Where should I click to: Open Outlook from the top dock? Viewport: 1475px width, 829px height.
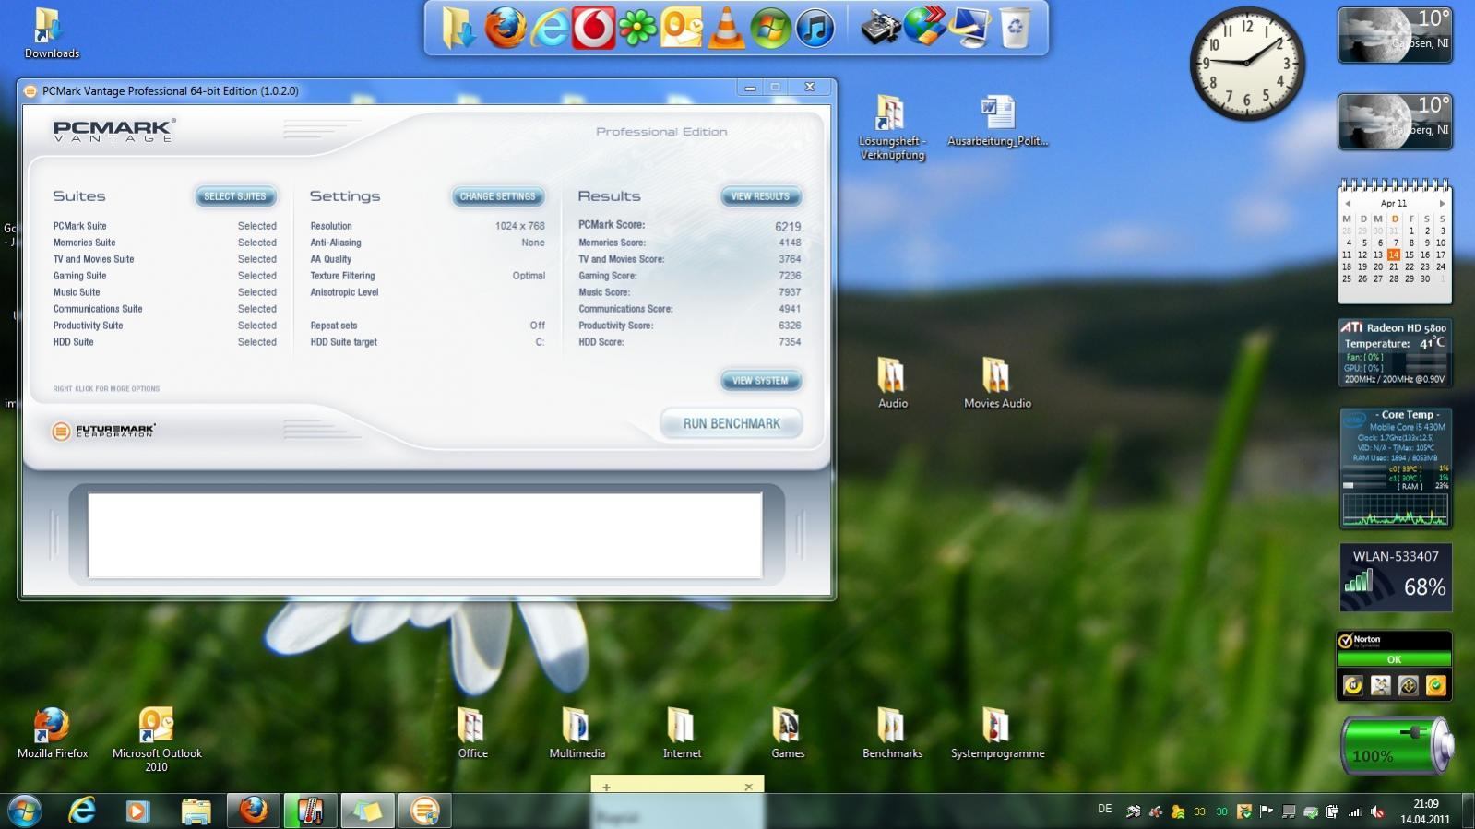pos(682,28)
